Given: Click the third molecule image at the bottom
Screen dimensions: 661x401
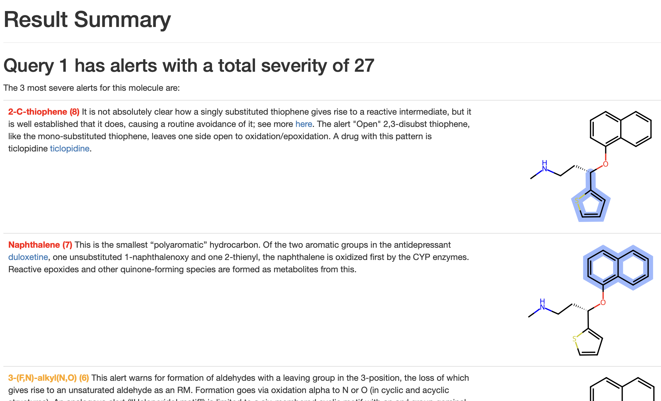Looking at the screenshot, I should (622, 389).
